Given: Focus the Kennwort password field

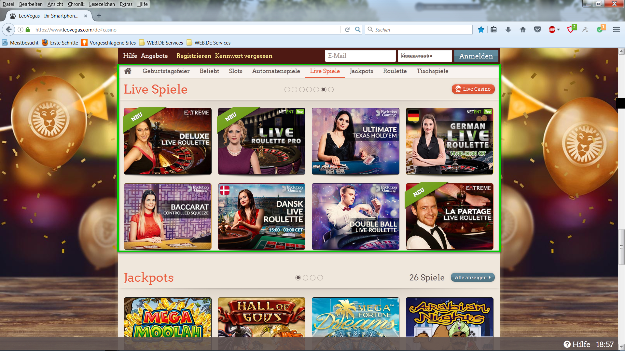Looking at the screenshot, I should pos(425,56).
